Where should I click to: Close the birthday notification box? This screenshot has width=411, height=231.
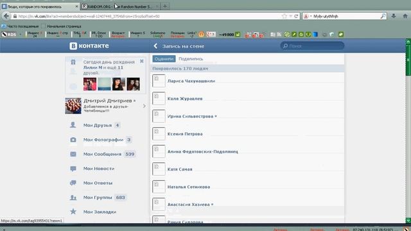coord(142,61)
